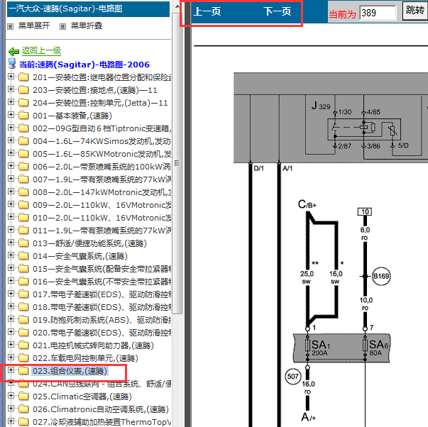Click the left panel vertical scrollbar thumb
The width and height of the screenshot is (428, 427).
pos(177,163)
